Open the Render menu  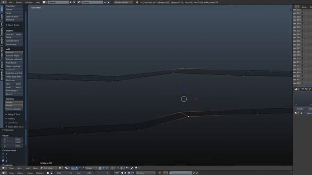(19, 2)
